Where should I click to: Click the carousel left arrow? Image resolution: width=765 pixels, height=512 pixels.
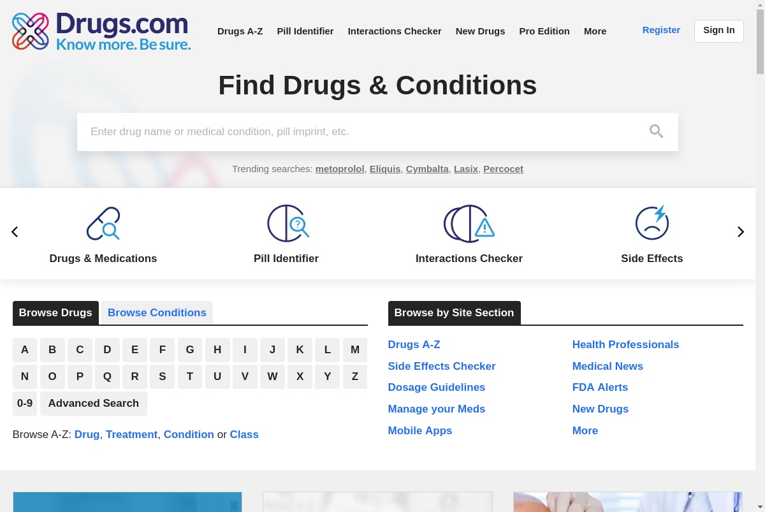pyautogui.click(x=15, y=232)
